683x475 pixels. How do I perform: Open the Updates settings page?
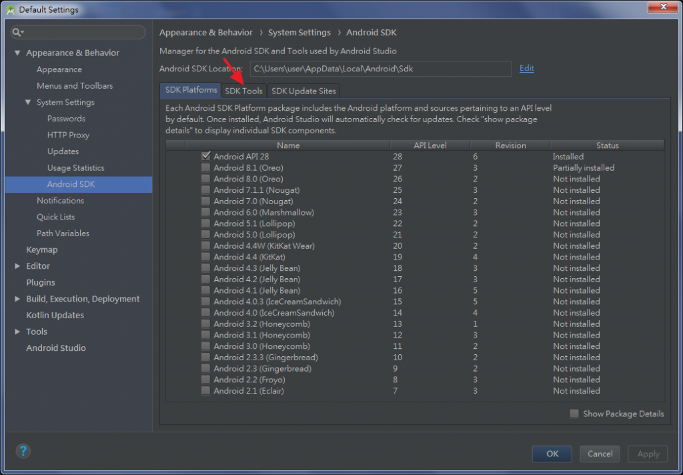(63, 151)
